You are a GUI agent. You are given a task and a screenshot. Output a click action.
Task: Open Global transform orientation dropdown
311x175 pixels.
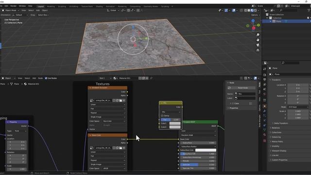[113, 10]
